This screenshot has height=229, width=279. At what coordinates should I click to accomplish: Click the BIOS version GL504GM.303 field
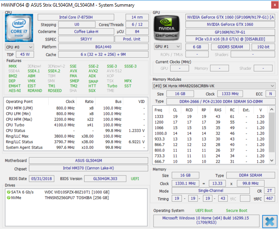tap(105, 179)
